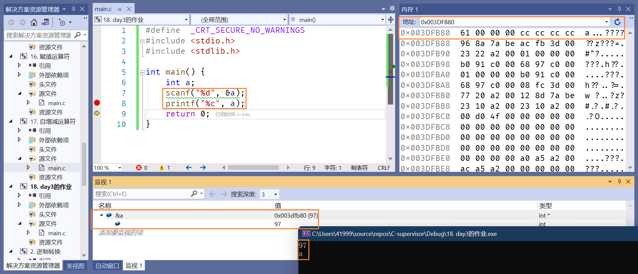The image size is (638, 274).
Task: Open Solution Explorer window options dropdown
Action: [x=64, y=9]
